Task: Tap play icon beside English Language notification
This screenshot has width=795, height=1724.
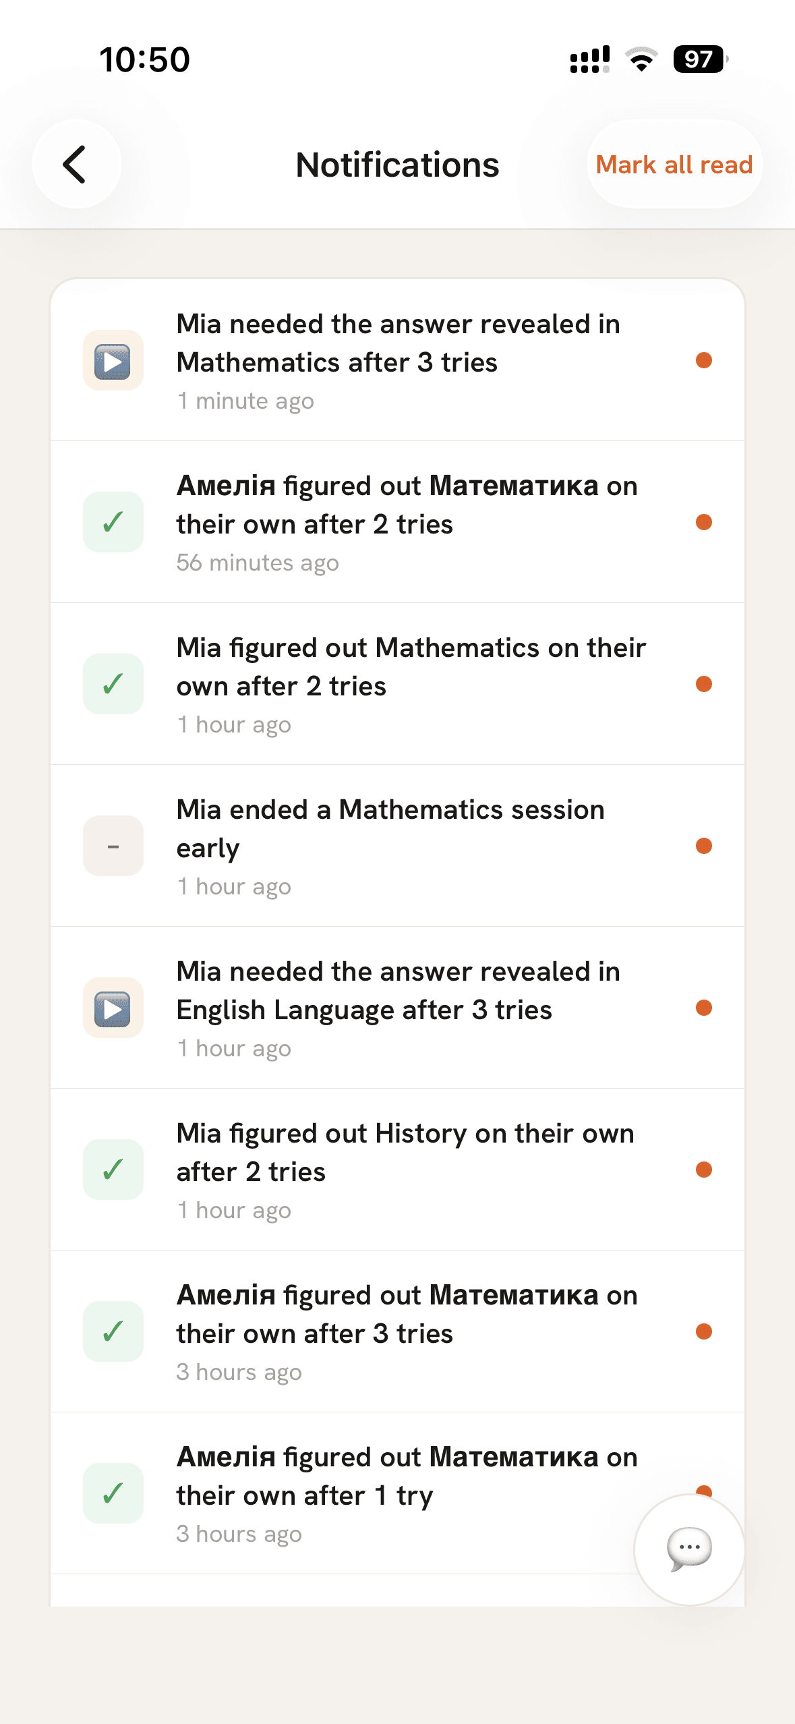Action: click(113, 1008)
